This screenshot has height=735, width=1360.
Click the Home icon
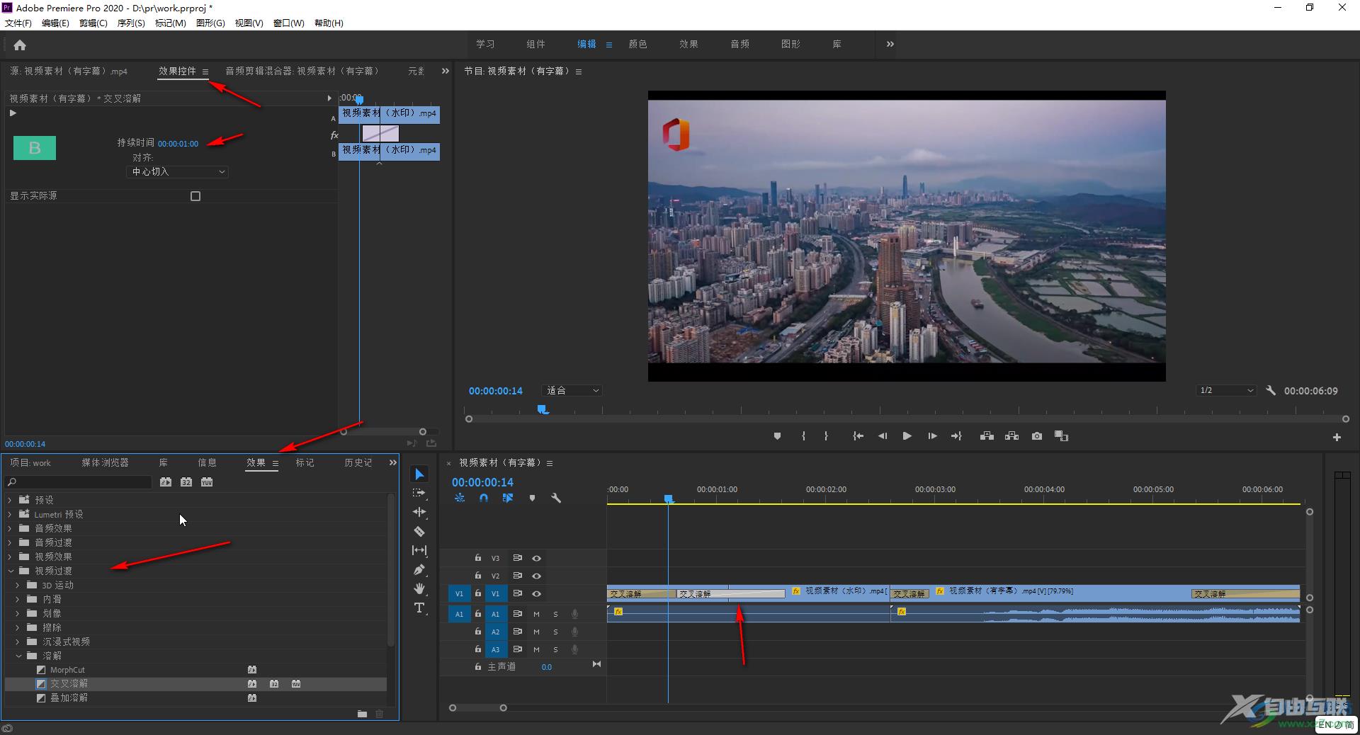click(20, 45)
